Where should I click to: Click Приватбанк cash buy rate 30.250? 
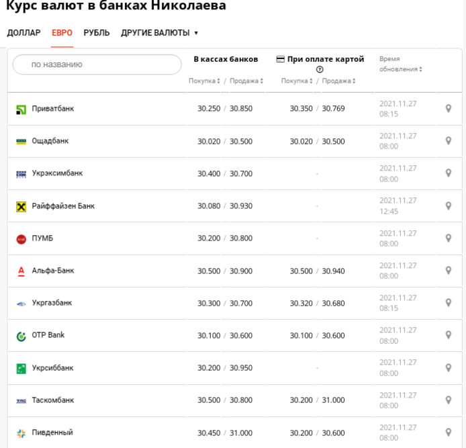coord(209,109)
